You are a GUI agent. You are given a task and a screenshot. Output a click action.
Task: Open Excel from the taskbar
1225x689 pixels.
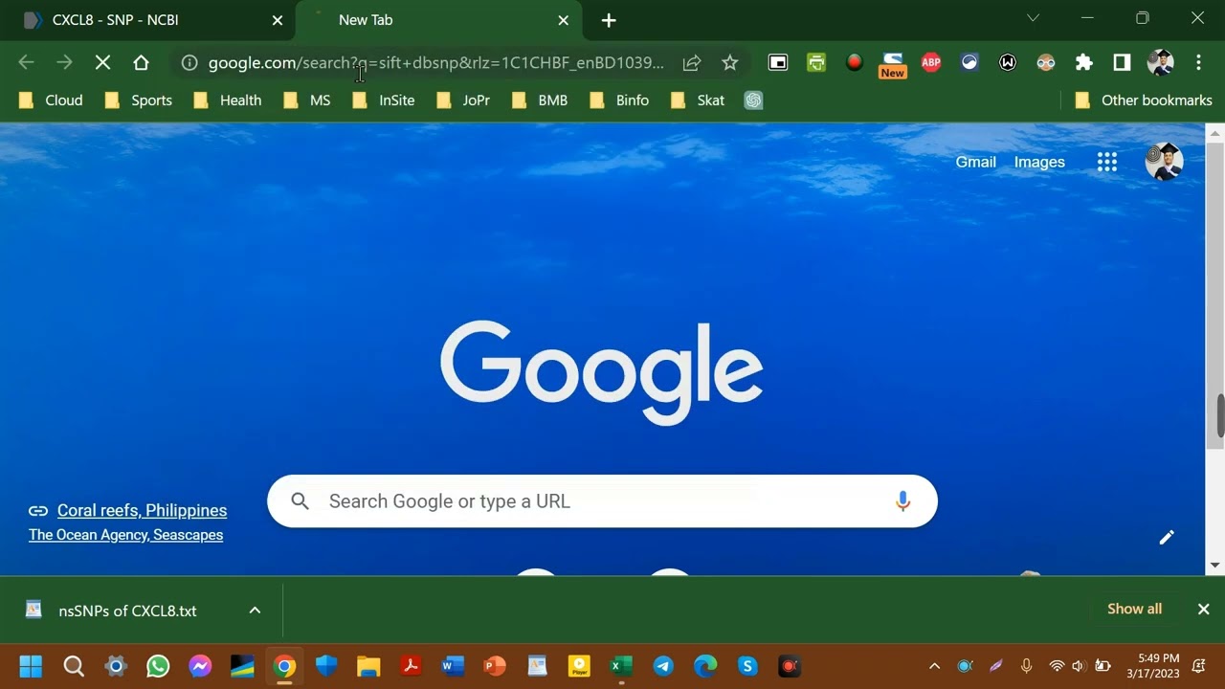621,666
